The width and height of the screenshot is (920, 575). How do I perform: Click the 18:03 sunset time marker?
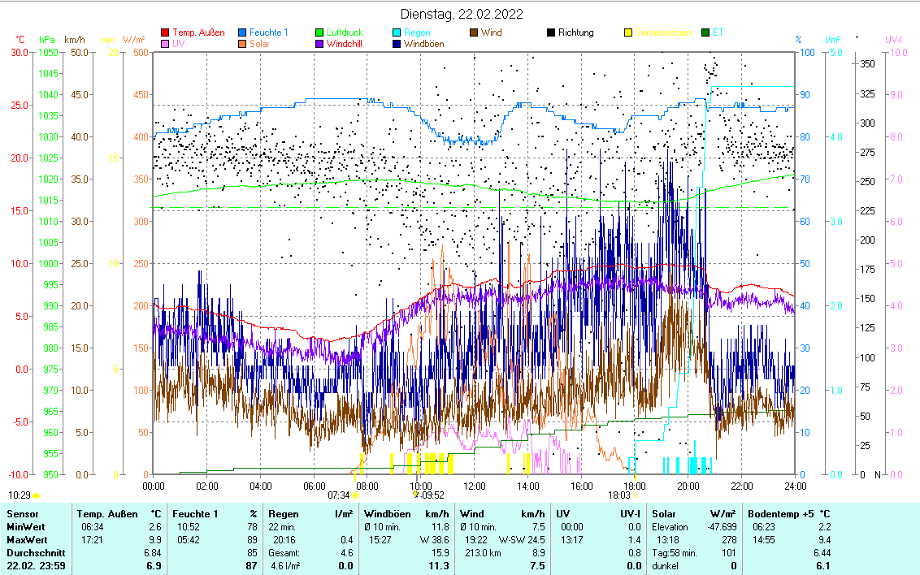point(619,495)
